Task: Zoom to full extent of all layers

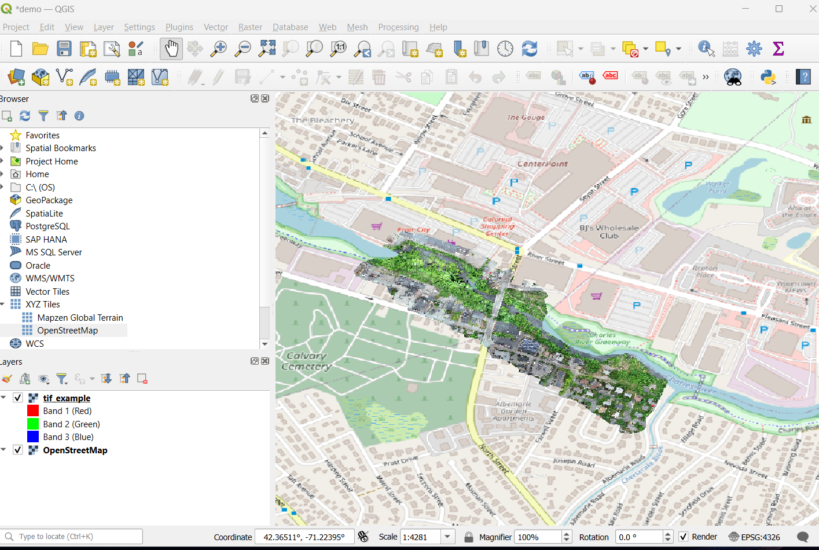Action: pyautogui.click(x=267, y=49)
